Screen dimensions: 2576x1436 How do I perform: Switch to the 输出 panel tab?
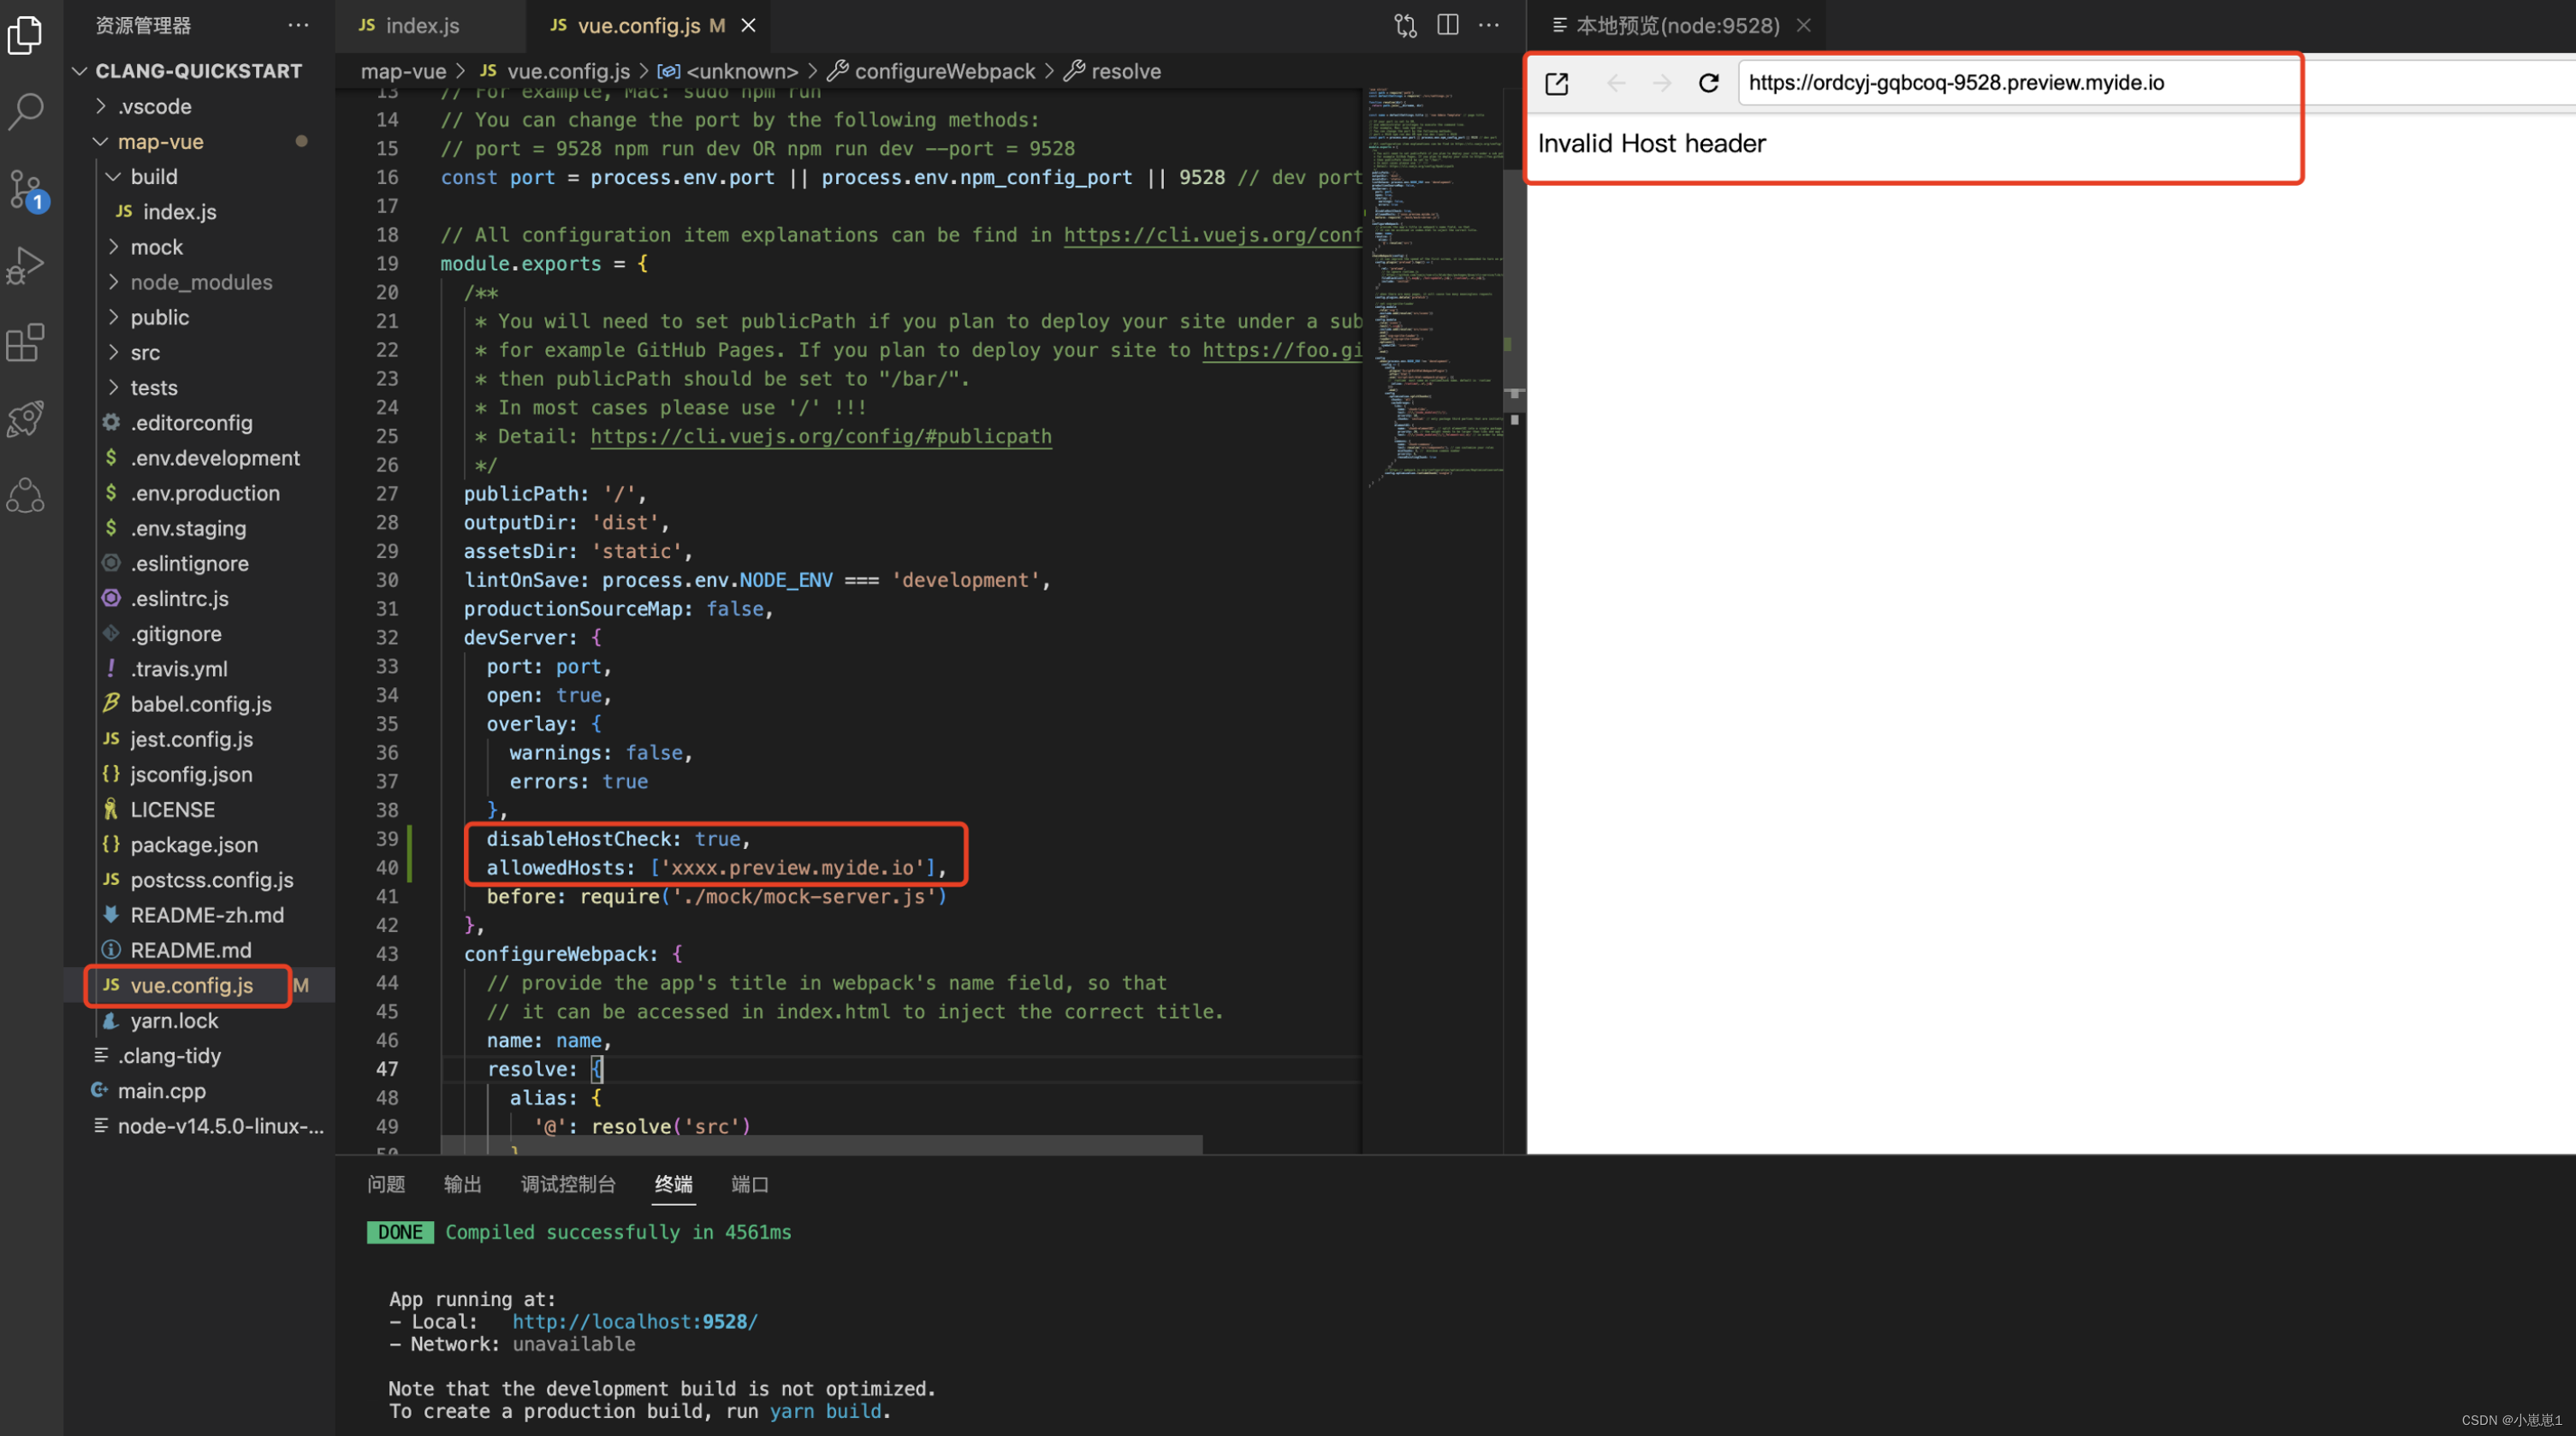462,1184
